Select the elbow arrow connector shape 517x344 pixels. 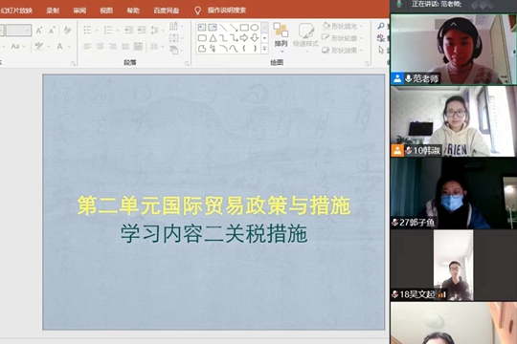[x=234, y=38]
